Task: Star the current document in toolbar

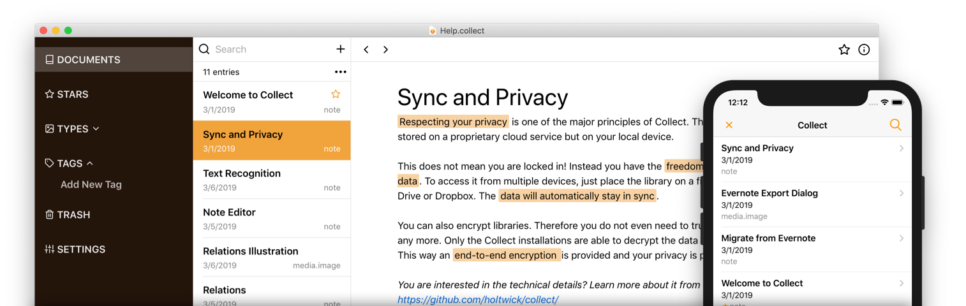Action: pyautogui.click(x=843, y=50)
